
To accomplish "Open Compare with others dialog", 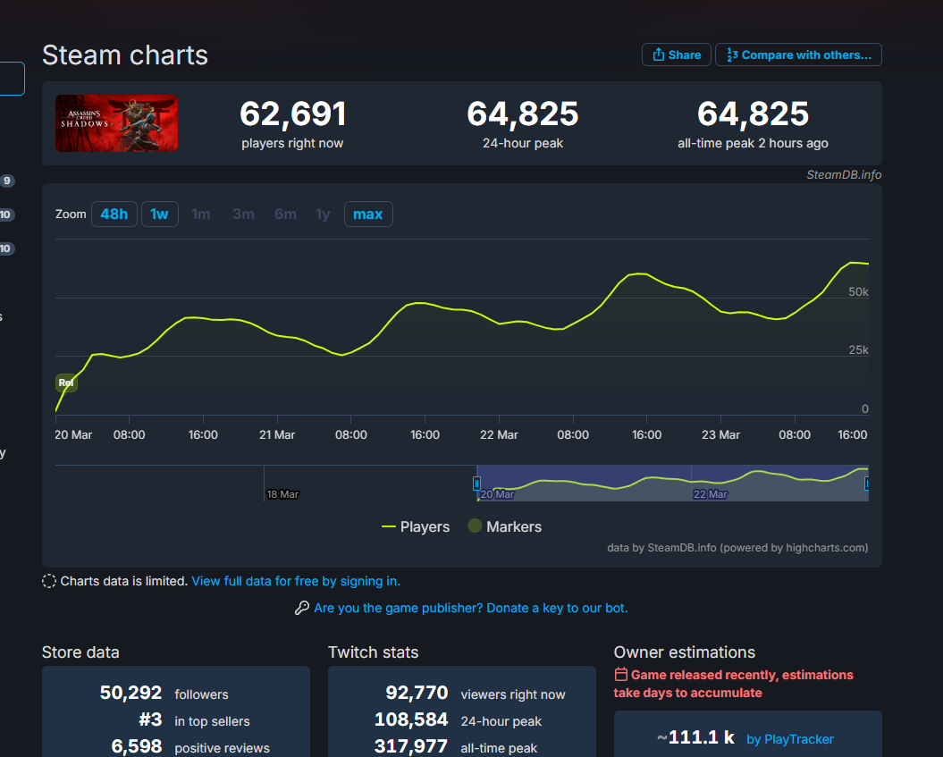I will [x=798, y=55].
